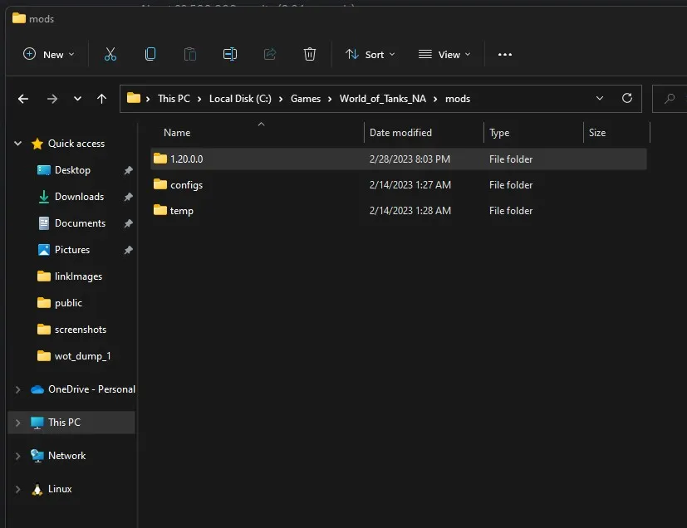Sort by the Date modified column
The image size is (687, 528).
[x=400, y=133]
